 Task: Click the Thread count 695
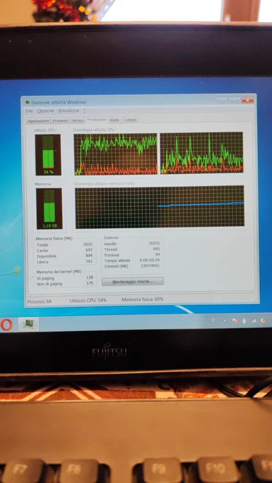[x=156, y=249]
